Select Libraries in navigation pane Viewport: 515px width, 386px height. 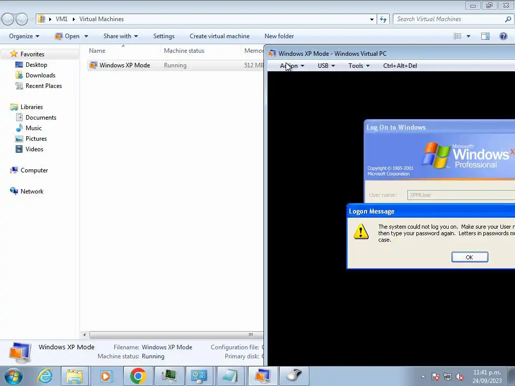(x=32, y=107)
